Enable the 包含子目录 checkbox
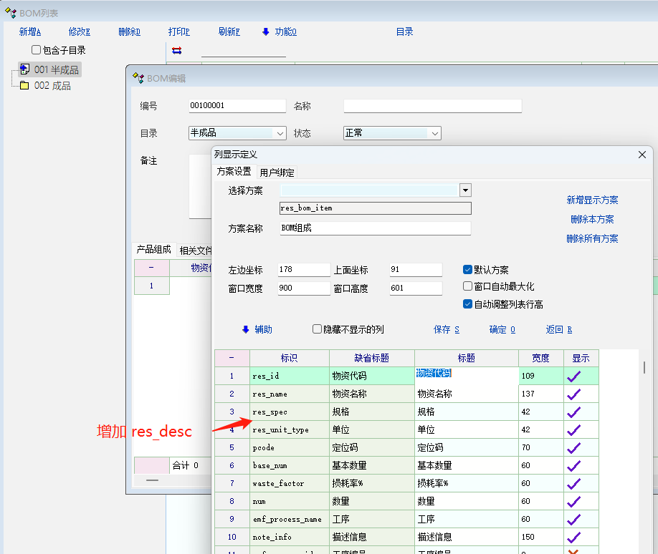This screenshot has width=658, height=554. coord(37,50)
